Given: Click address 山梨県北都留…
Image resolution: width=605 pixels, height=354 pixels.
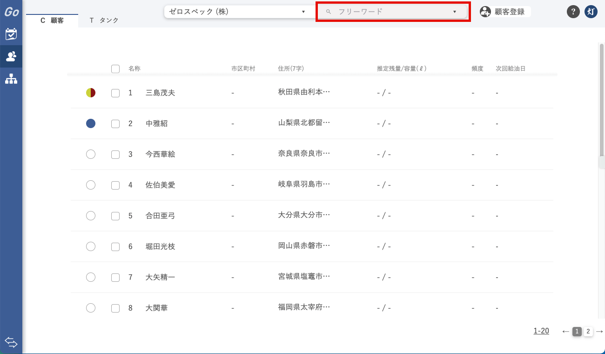Looking at the screenshot, I should (304, 123).
